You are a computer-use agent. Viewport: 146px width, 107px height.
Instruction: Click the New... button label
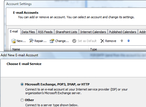click(x=21, y=41)
